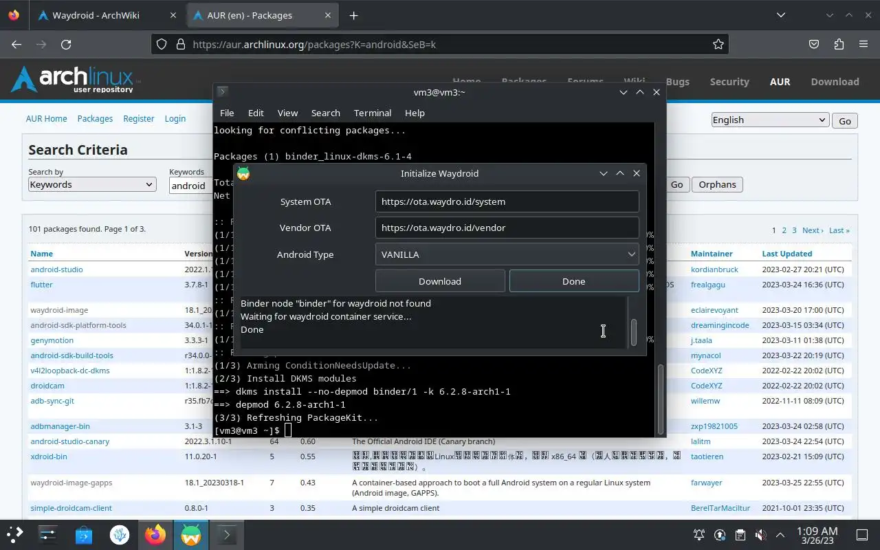
Task: Click the Download button in Waydroid dialog
Action: pos(440,281)
